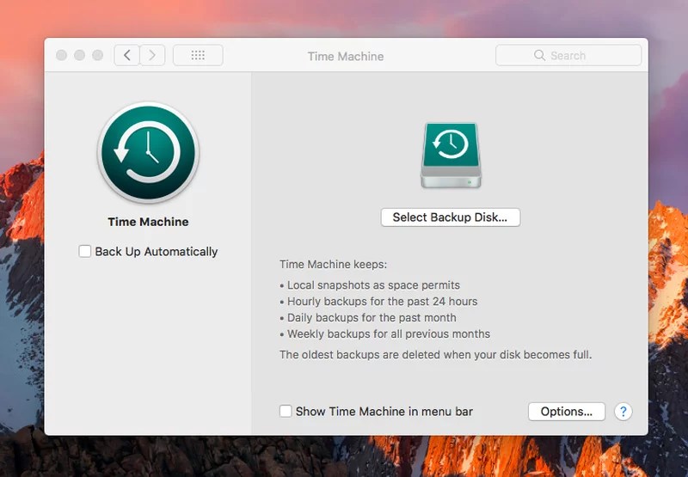Go back with the left chevron button

pos(126,55)
